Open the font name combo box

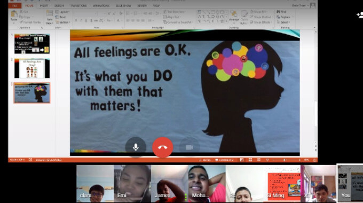coord(85,14)
